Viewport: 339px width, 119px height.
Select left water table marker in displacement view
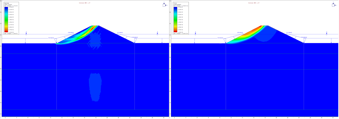(x=195, y=33)
